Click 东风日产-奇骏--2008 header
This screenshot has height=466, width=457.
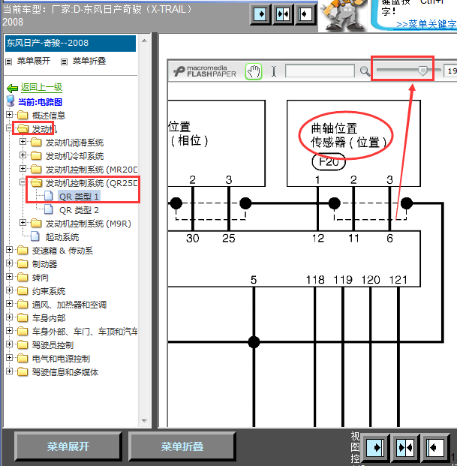[71, 43]
